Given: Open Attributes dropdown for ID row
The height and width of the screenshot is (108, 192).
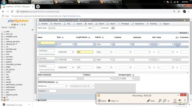Looking at the screenshot, I should [142, 44].
